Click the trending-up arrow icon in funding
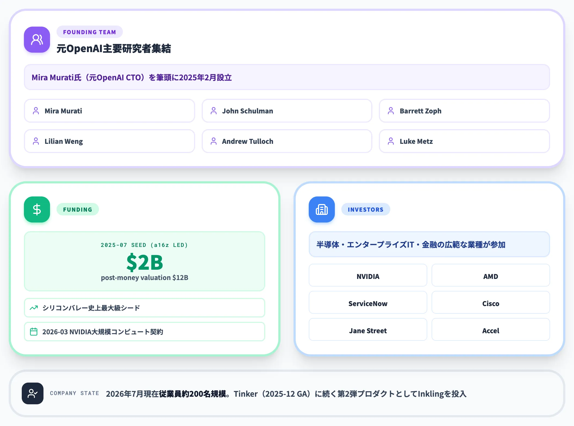This screenshot has width=574, height=426. point(34,308)
